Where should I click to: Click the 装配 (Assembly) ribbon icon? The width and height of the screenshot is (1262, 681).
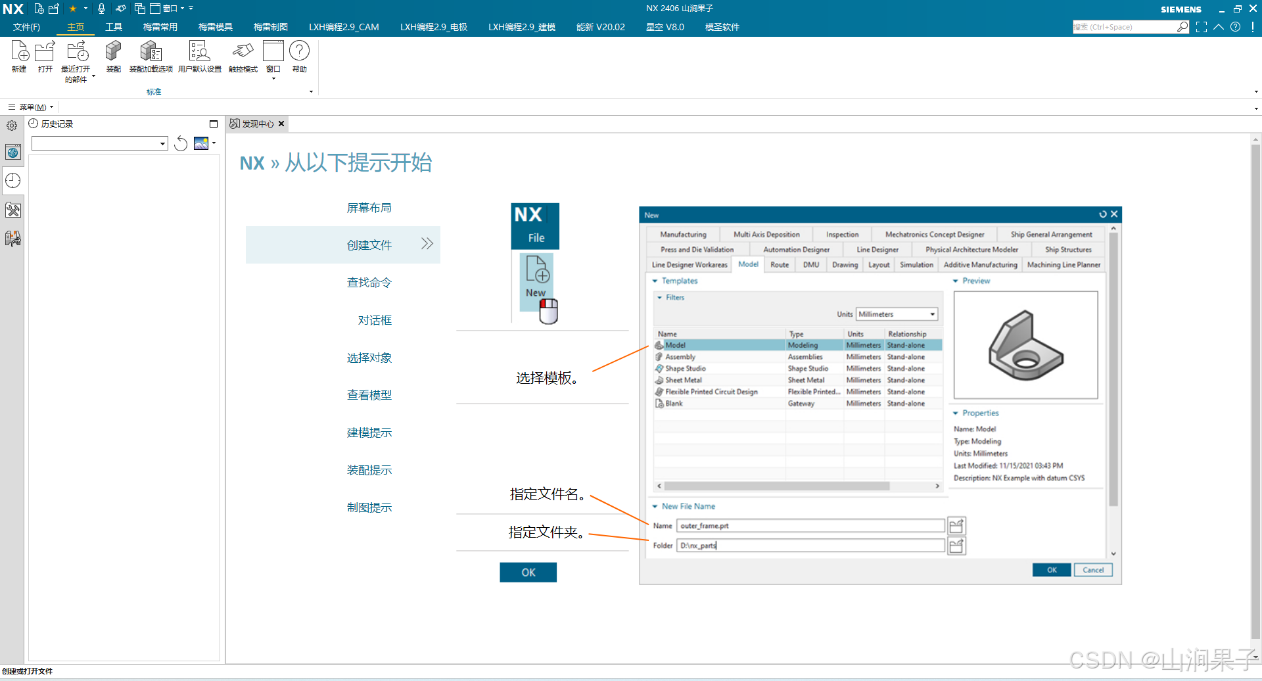pyautogui.click(x=113, y=56)
